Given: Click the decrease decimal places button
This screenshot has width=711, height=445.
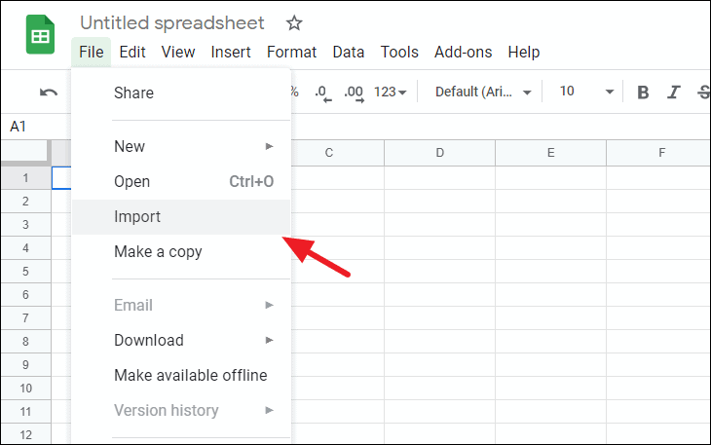Looking at the screenshot, I should point(322,93).
